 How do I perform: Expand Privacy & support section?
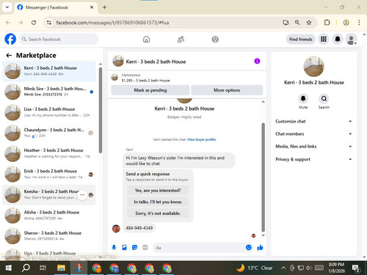[x=313, y=159]
